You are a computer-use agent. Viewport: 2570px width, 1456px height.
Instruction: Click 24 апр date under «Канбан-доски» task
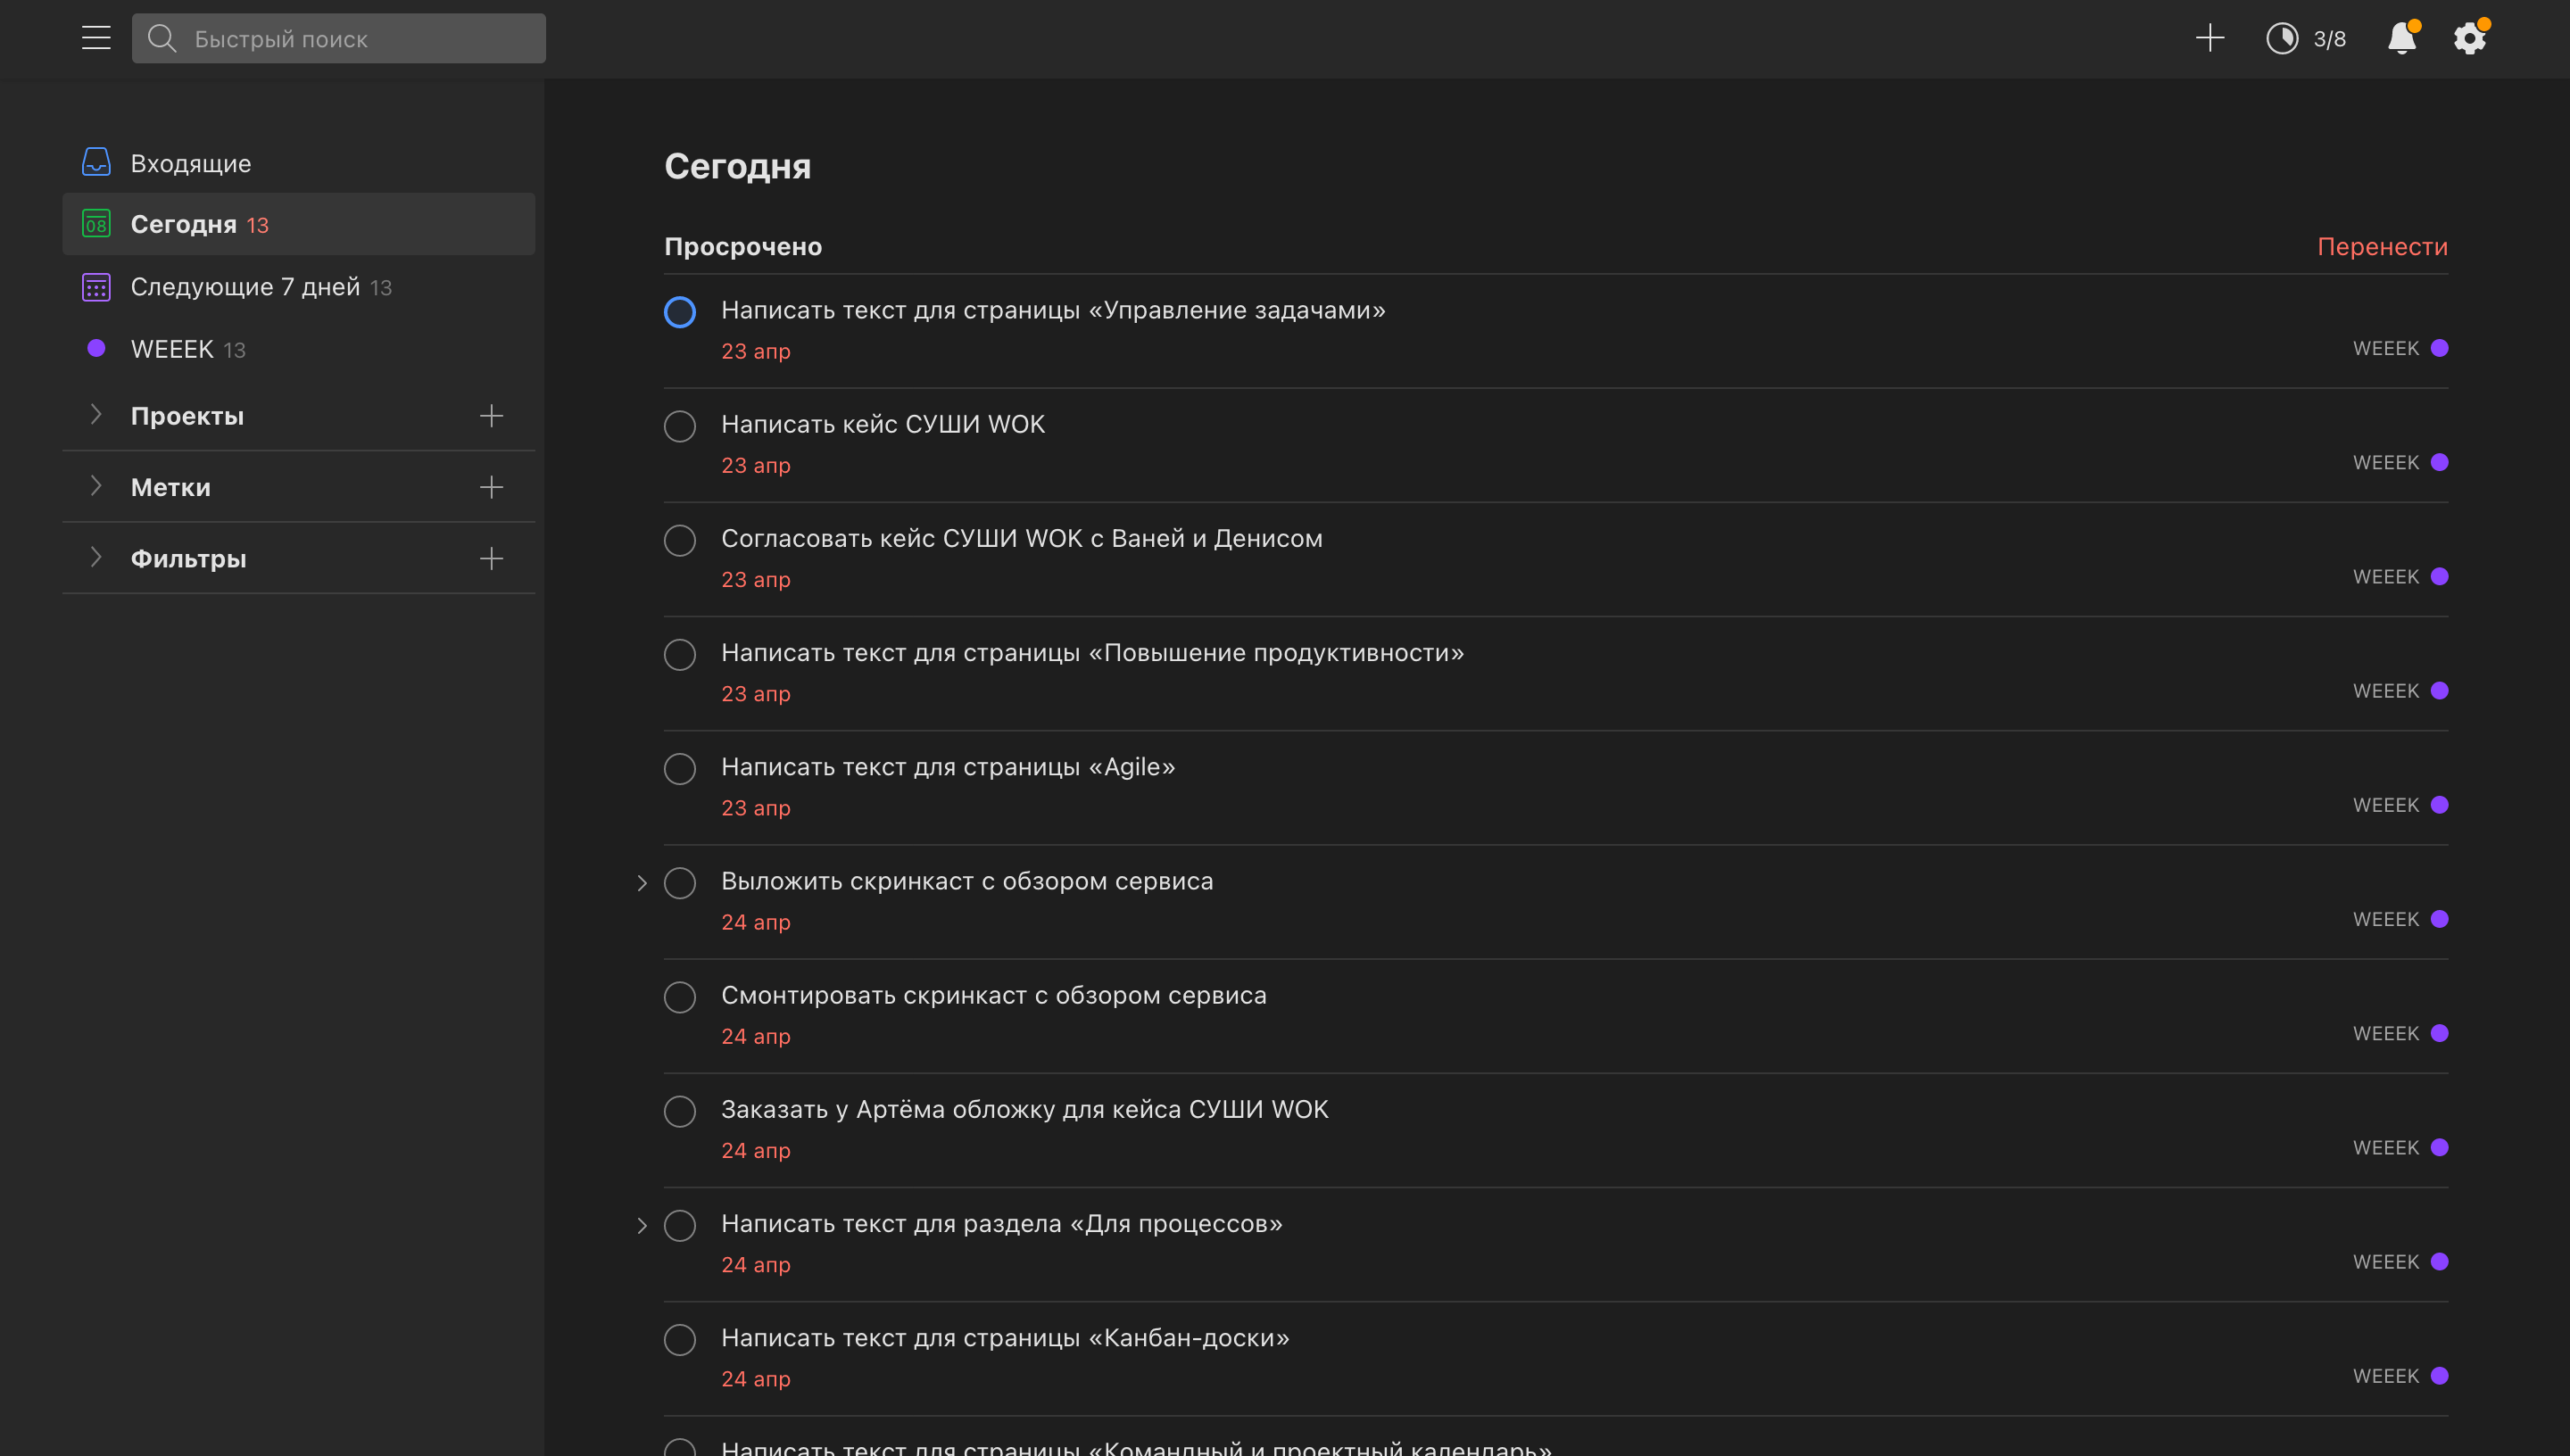[756, 1378]
